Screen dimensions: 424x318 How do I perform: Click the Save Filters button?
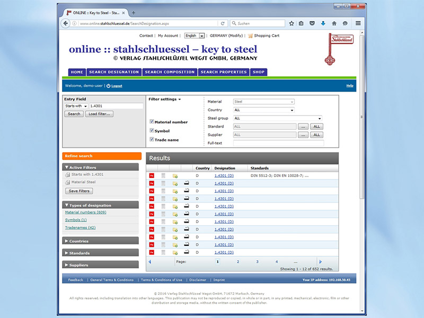[x=79, y=191]
